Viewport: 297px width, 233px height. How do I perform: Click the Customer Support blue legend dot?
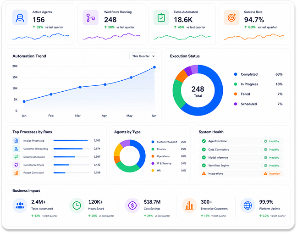point(153,142)
